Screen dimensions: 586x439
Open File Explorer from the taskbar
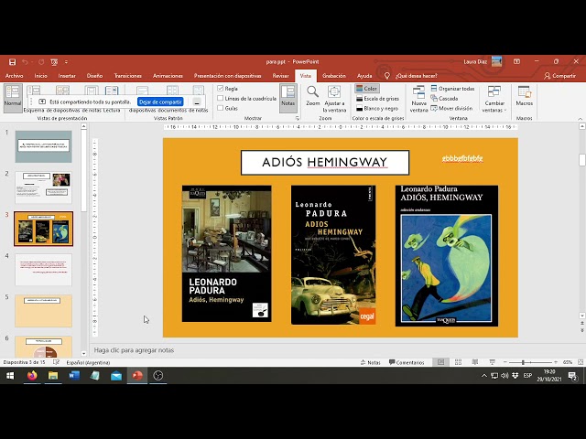click(53, 376)
